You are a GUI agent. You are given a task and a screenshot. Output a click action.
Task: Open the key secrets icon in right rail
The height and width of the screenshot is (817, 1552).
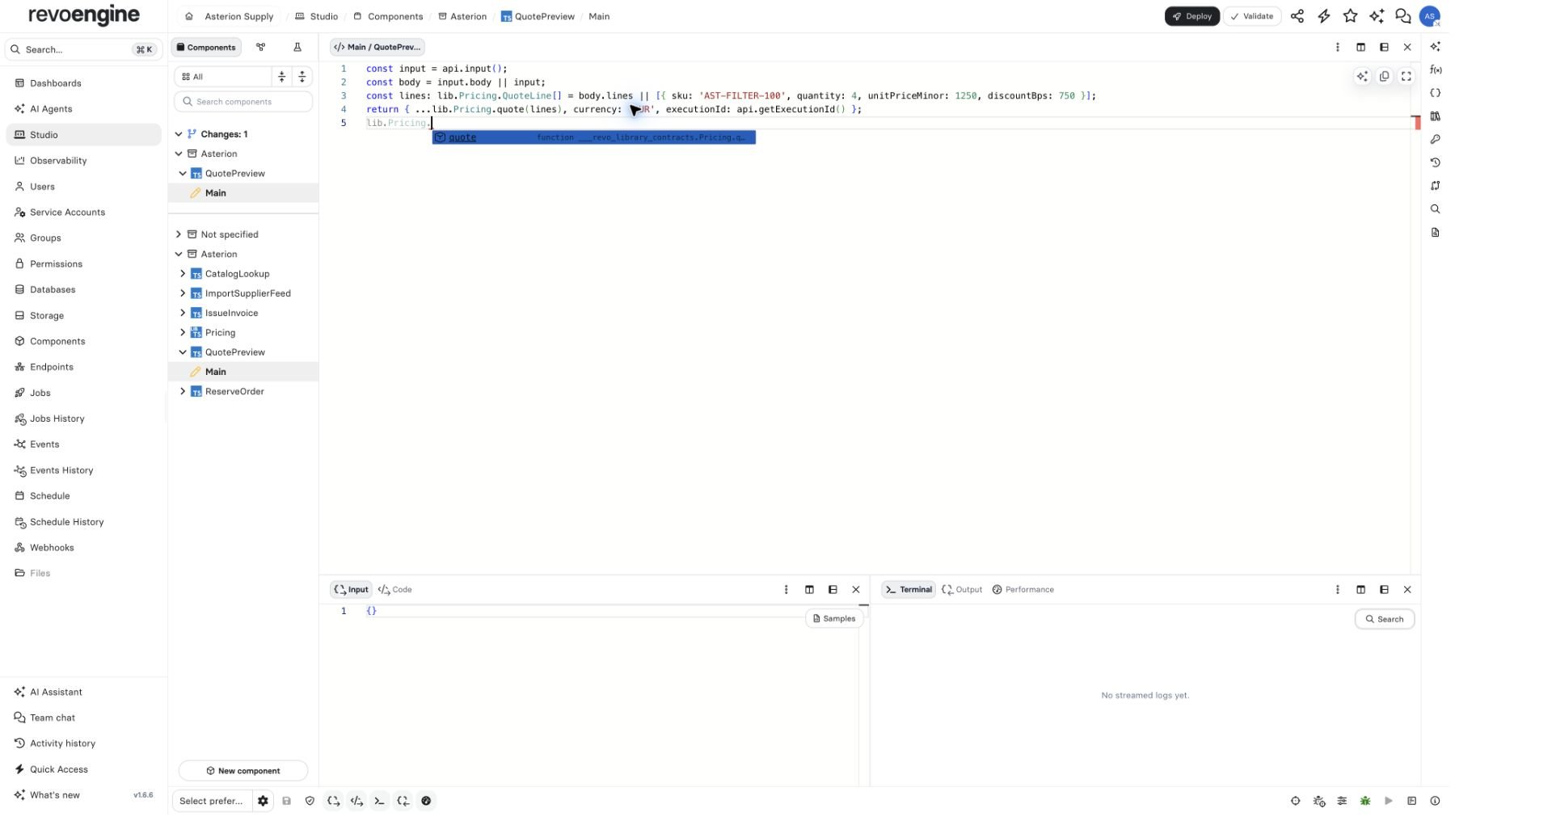pos(1436,140)
